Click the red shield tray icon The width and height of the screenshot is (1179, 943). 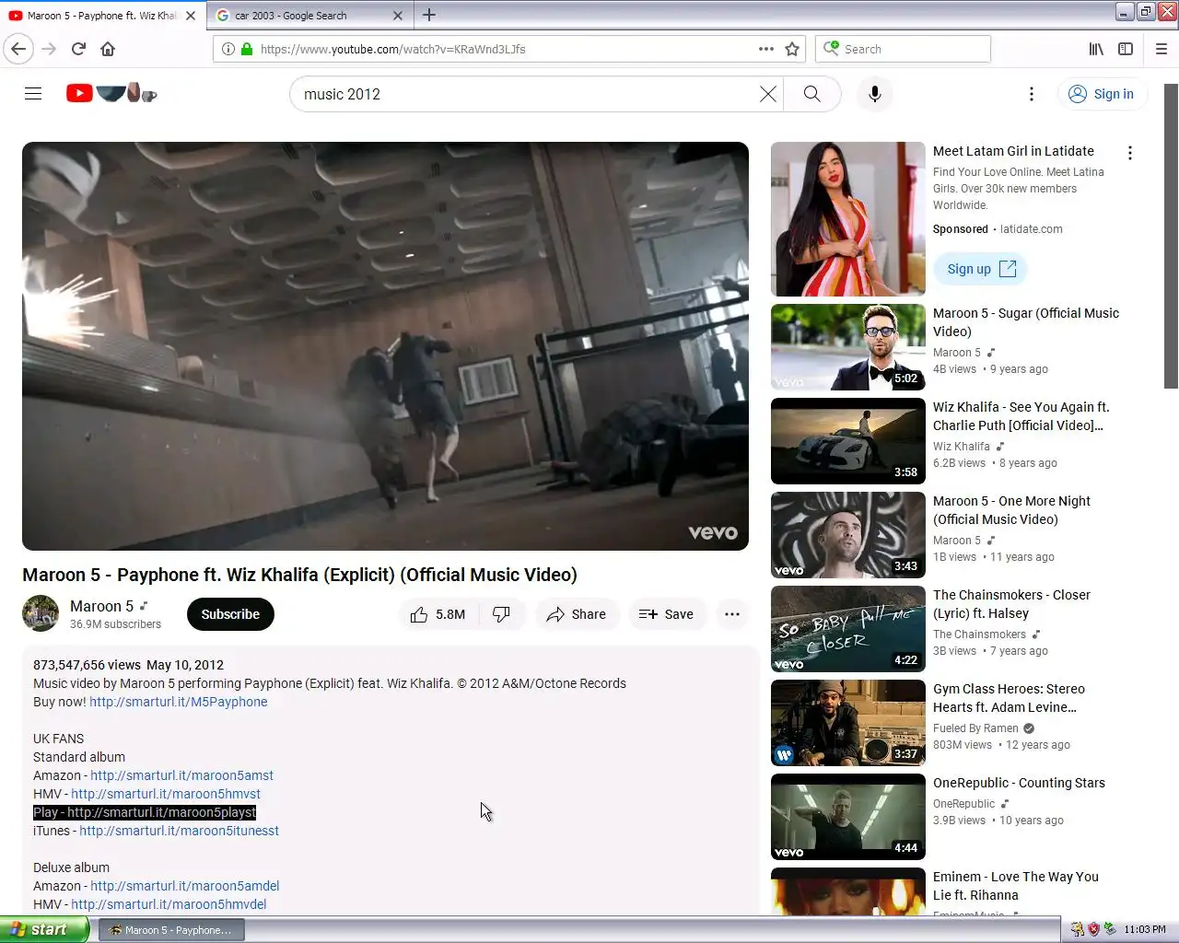1093,929
